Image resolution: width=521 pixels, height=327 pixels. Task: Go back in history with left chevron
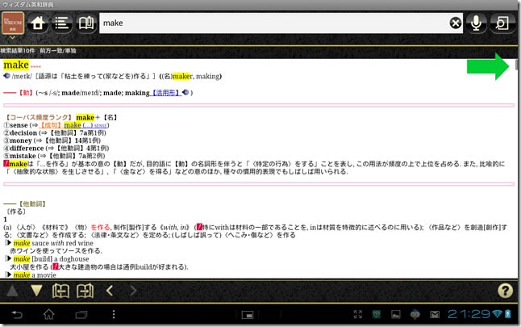pos(110,291)
